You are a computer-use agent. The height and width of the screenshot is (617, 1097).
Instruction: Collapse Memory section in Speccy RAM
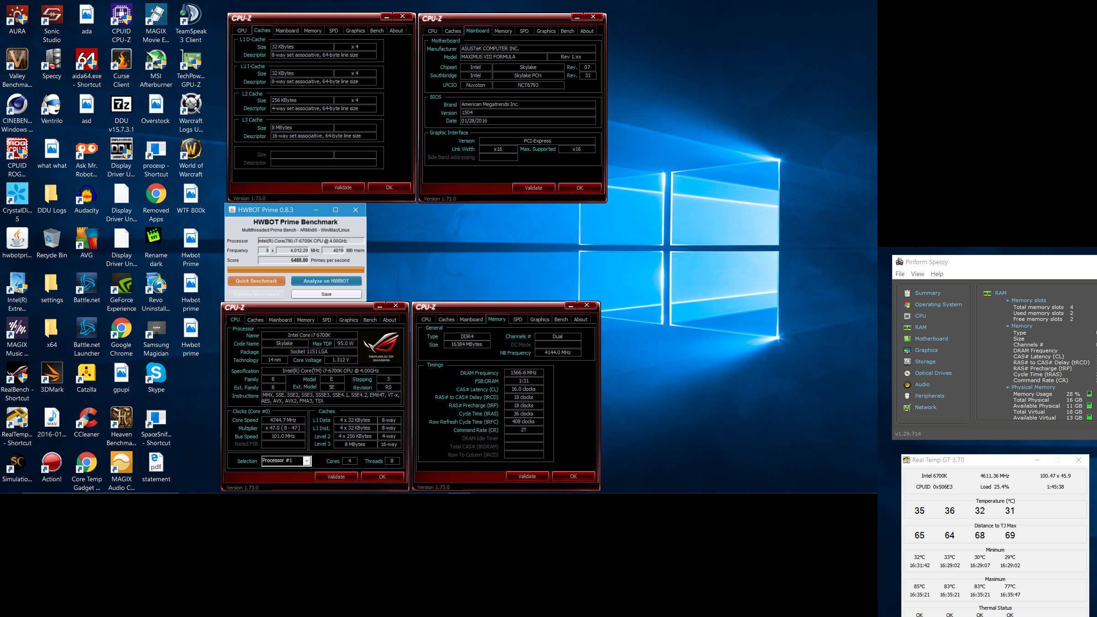click(1007, 326)
